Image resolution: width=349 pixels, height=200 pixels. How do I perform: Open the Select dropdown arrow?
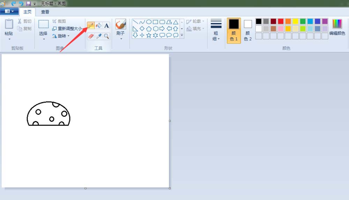44,39
